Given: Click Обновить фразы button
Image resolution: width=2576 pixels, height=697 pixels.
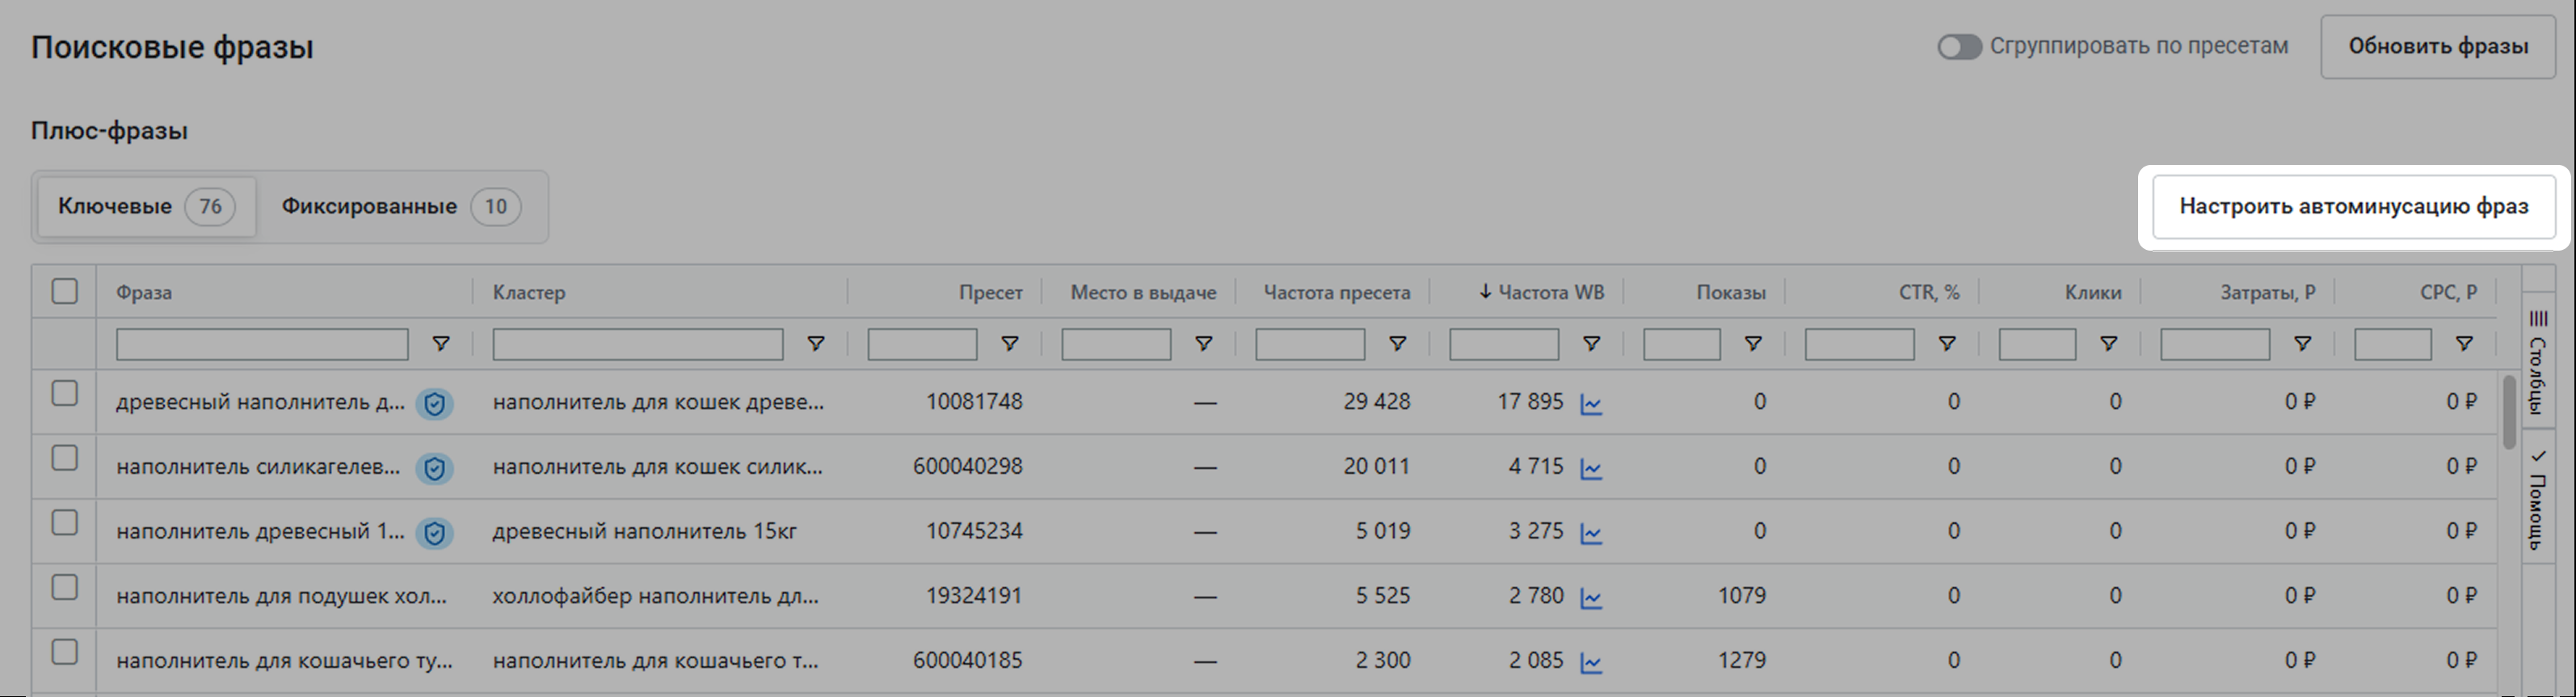Looking at the screenshot, I should click(2438, 46).
